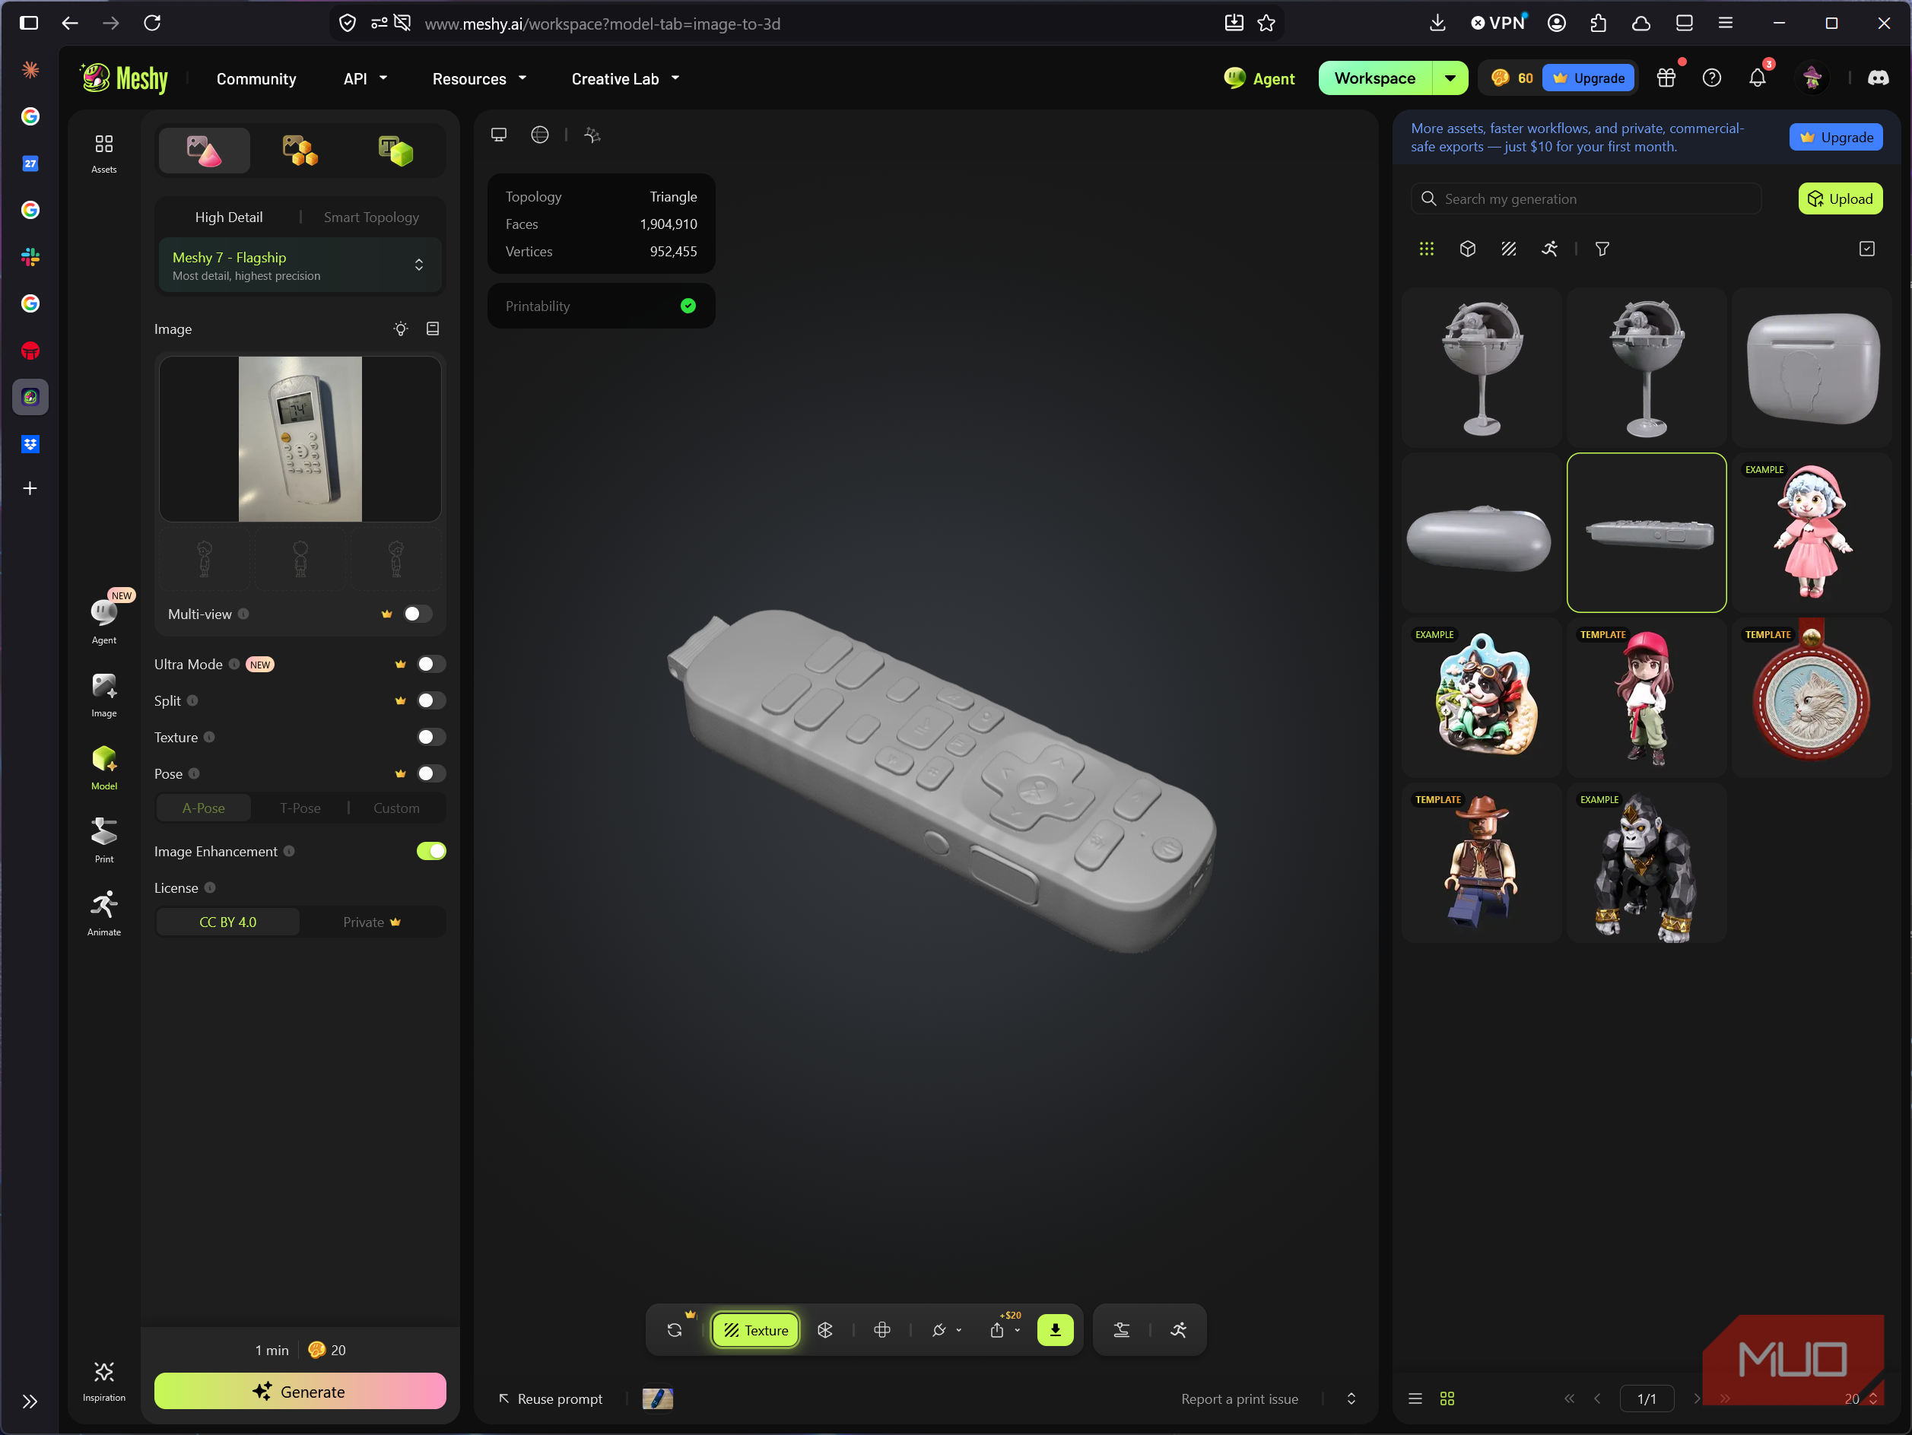Switch to the Smart Topology tab

(372, 217)
